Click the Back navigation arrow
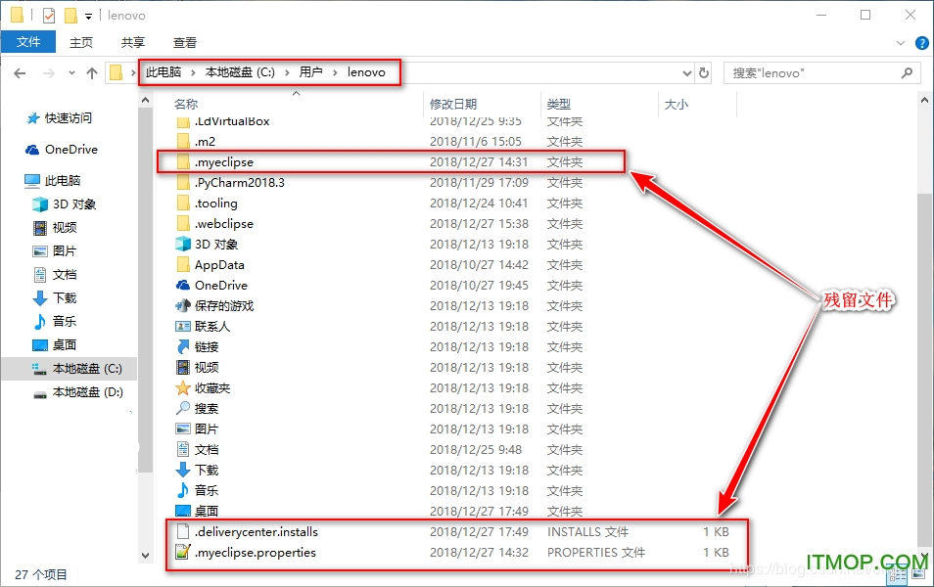934x587 pixels. 20,73
